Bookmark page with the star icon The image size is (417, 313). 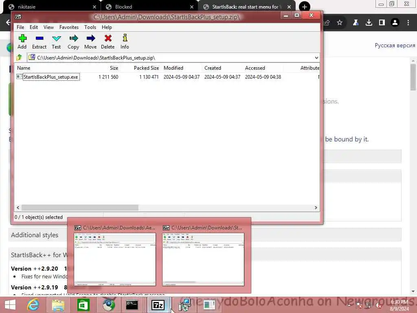tap(340, 23)
